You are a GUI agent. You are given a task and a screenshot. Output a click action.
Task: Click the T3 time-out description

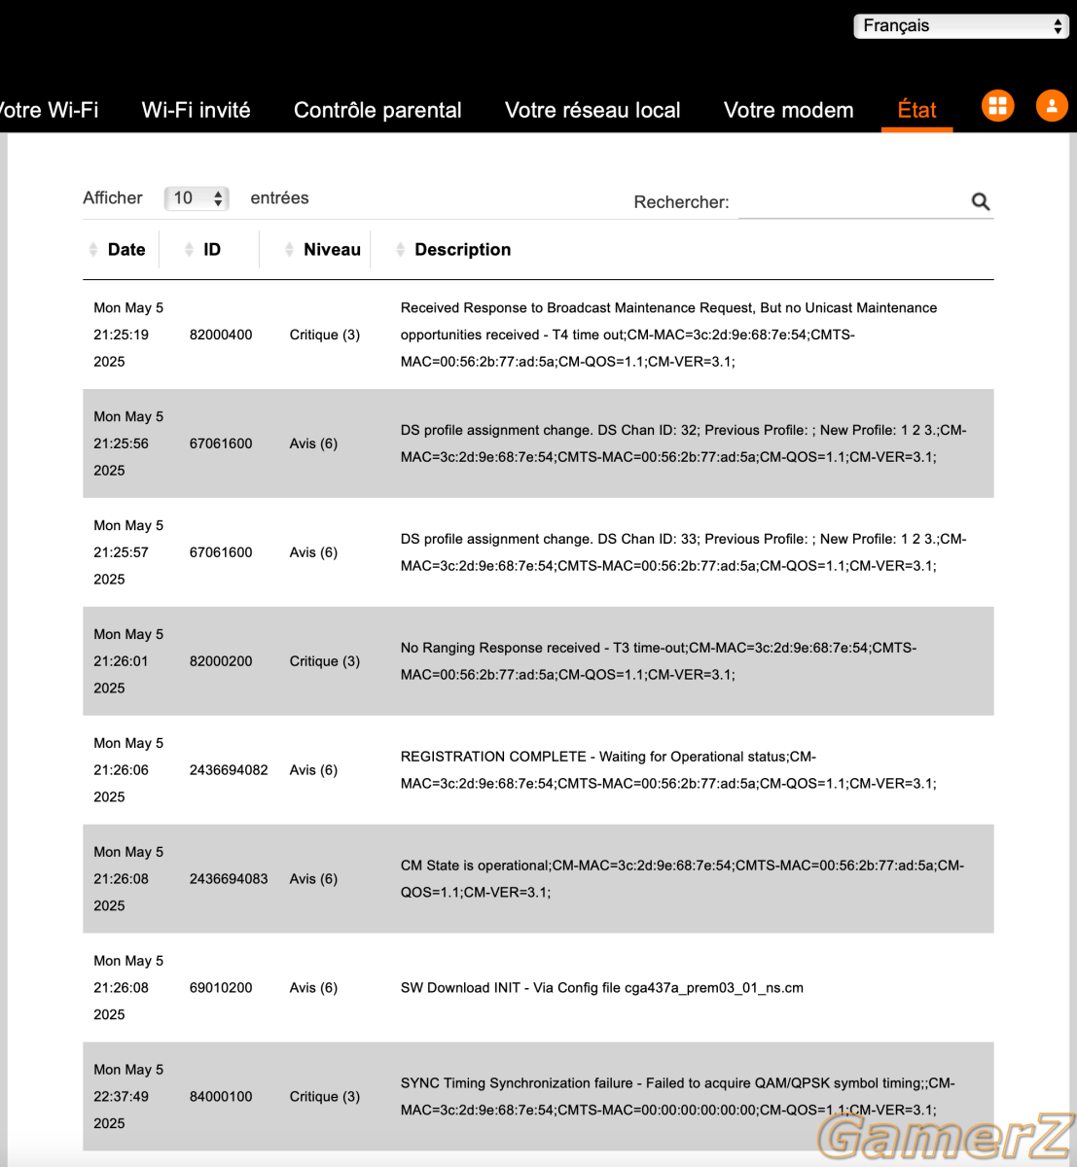[659, 661]
